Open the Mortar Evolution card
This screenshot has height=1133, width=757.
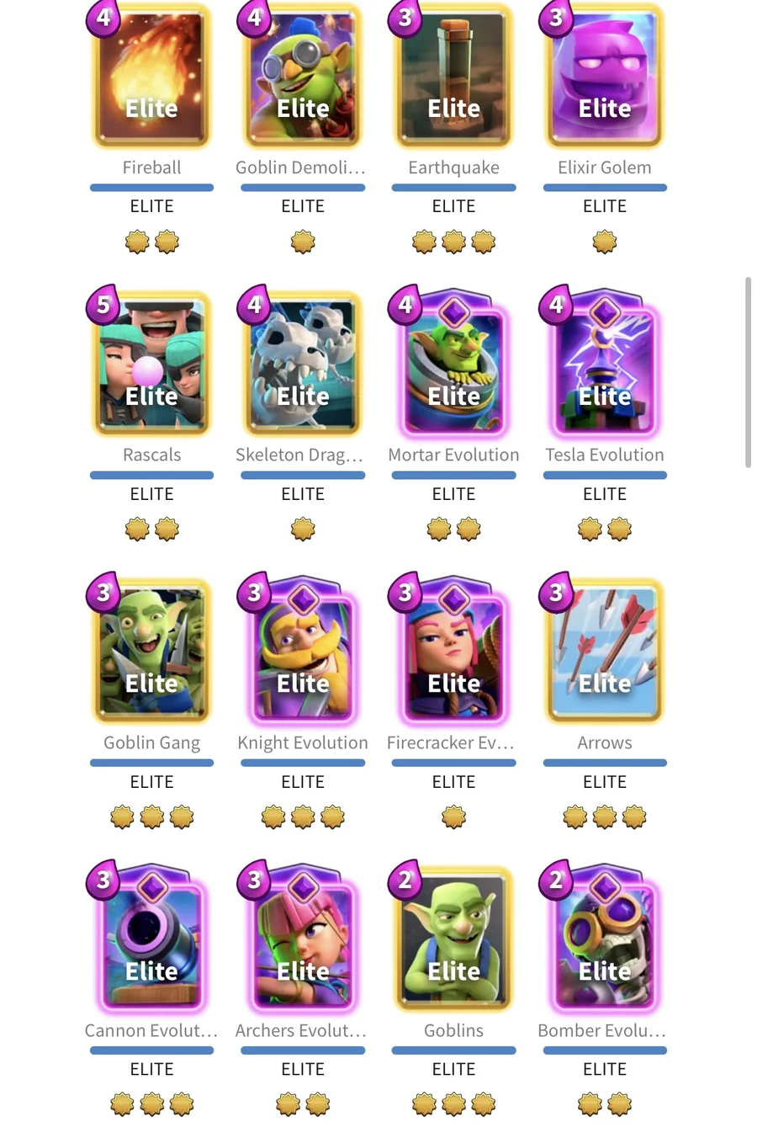tap(453, 362)
